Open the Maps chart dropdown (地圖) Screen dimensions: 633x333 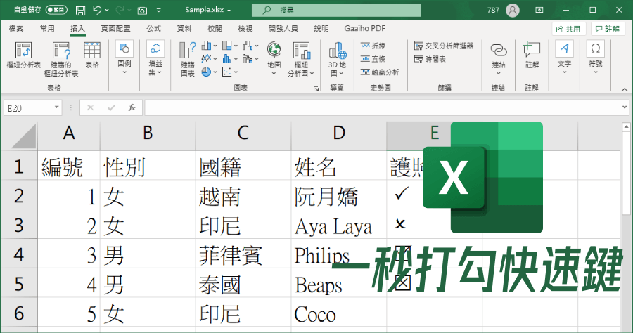point(274,59)
